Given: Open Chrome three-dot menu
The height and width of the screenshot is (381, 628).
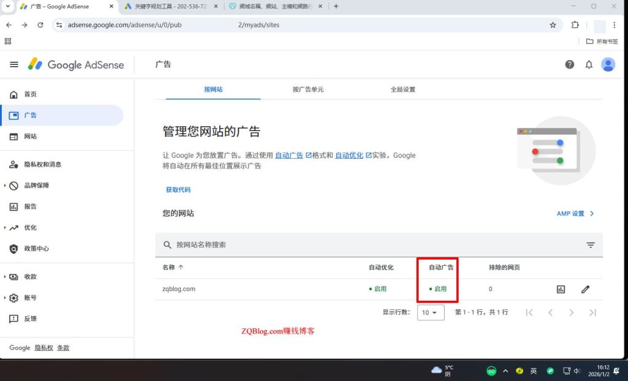Looking at the screenshot, I should [614, 25].
